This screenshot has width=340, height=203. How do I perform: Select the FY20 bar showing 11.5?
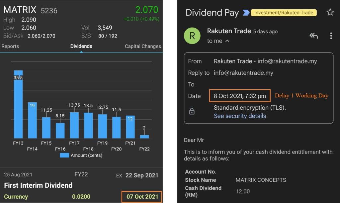pos(117,128)
